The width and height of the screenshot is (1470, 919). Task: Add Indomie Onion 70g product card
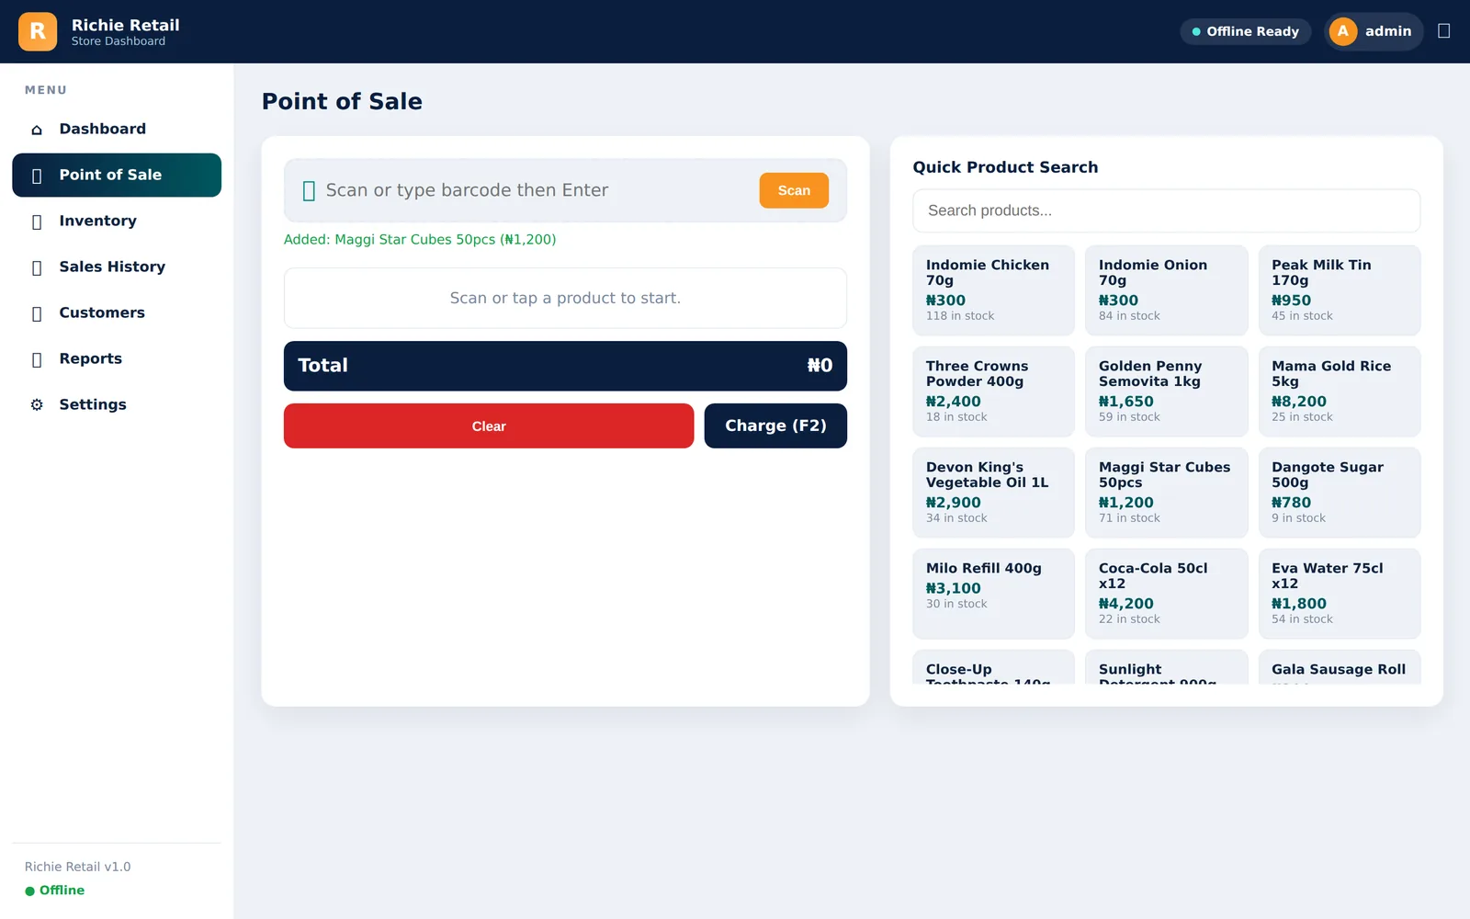(1166, 290)
